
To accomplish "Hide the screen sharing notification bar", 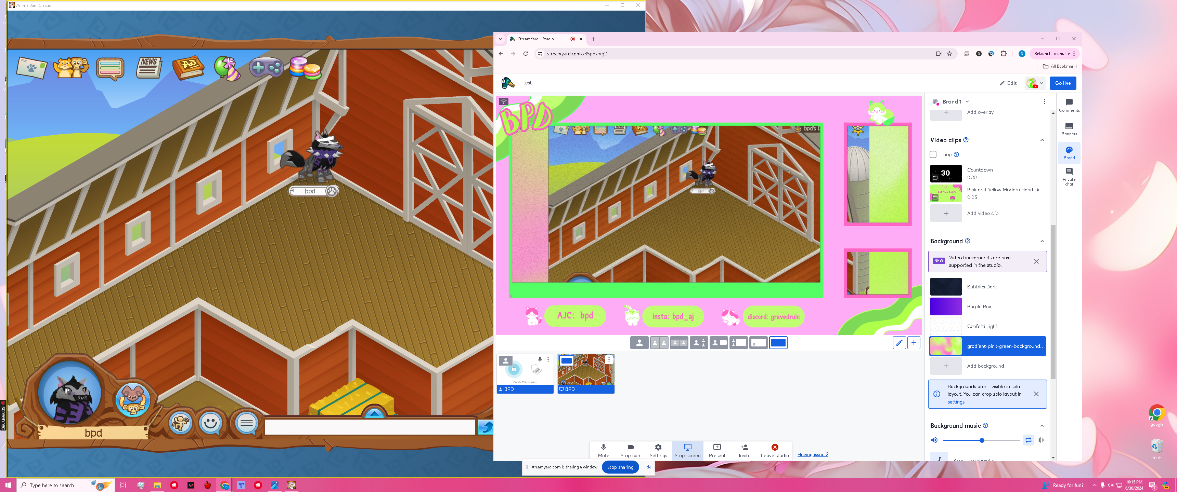I will click(x=647, y=467).
